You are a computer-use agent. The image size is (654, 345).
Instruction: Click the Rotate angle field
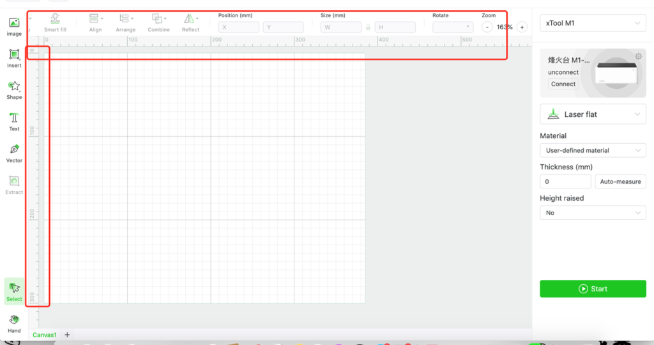point(453,27)
